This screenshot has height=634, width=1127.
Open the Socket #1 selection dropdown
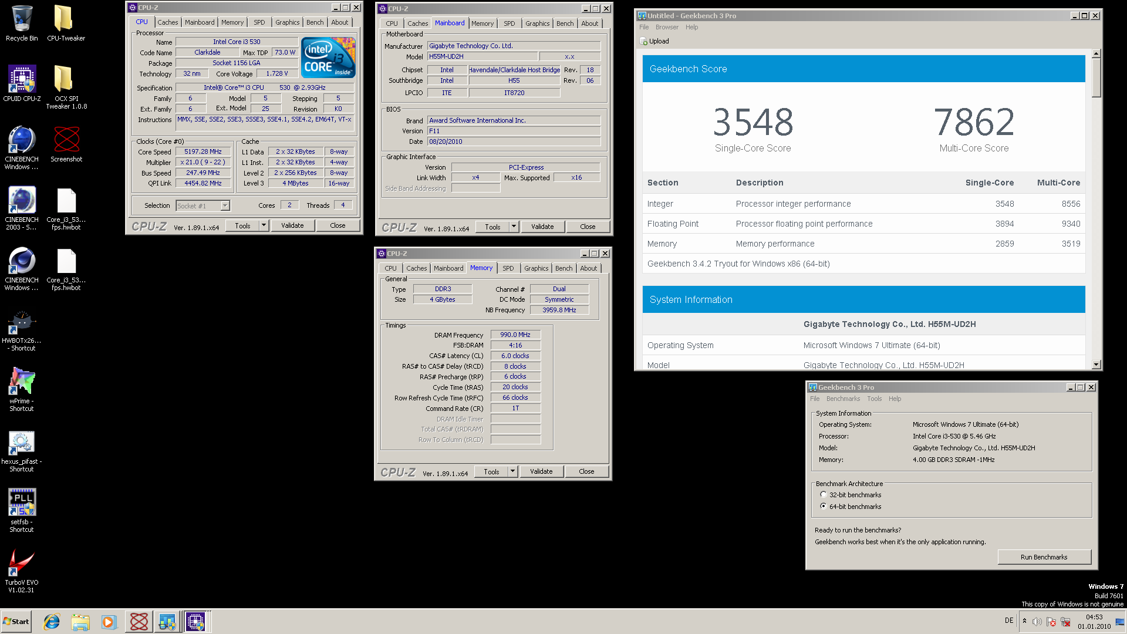[x=203, y=205]
